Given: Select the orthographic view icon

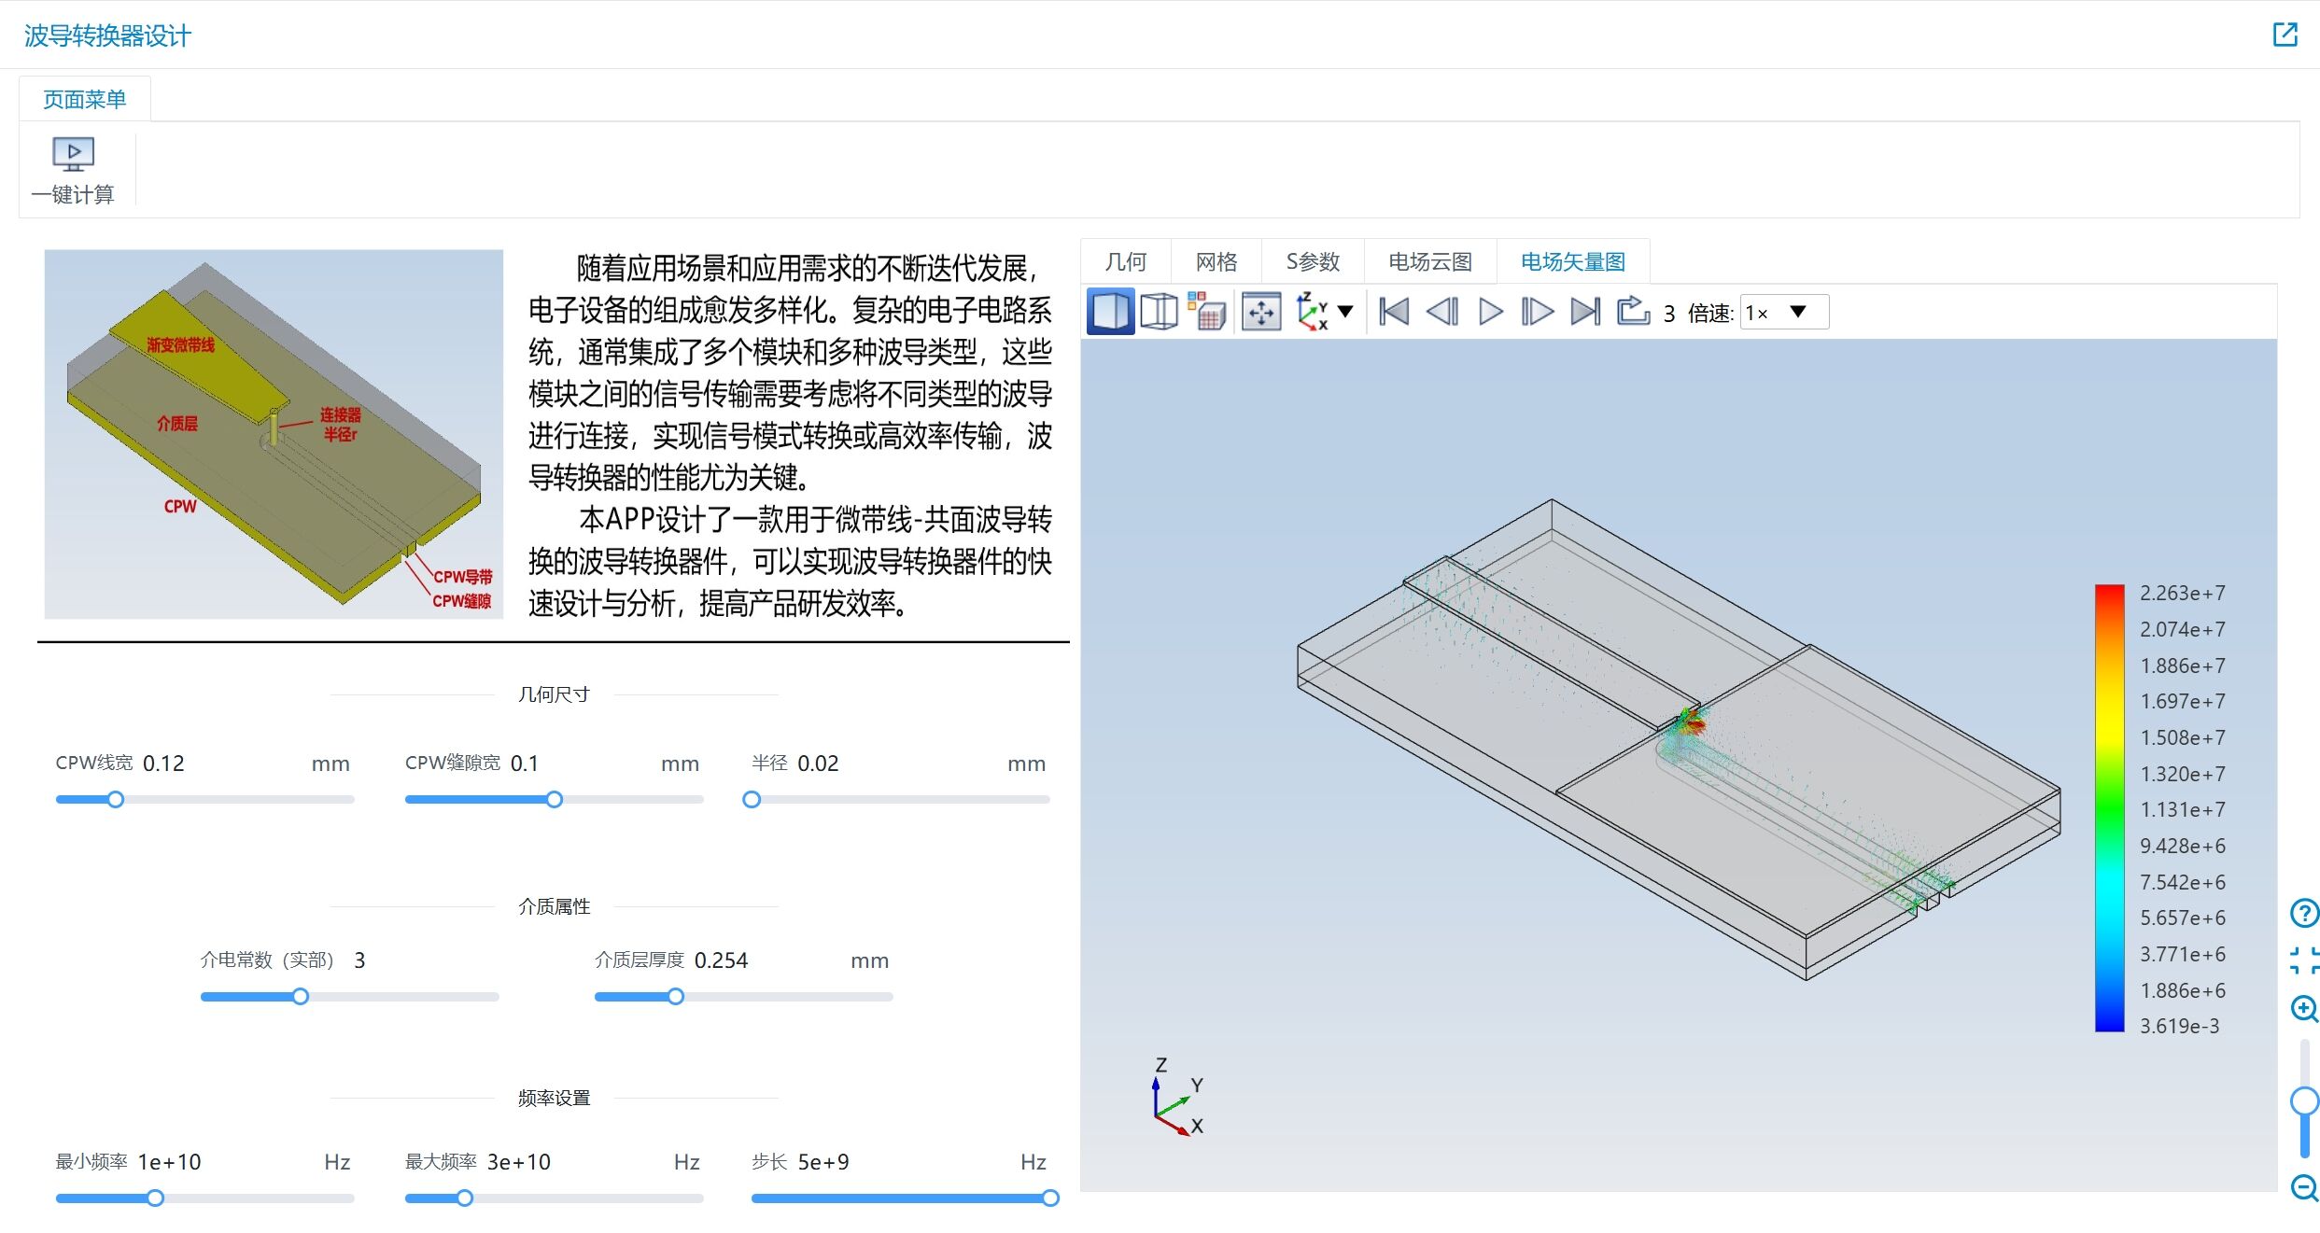Looking at the screenshot, I should tap(1160, 313).
